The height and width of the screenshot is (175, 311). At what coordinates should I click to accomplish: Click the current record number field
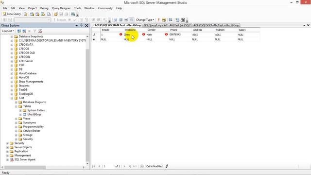click(x=108, y=166)
